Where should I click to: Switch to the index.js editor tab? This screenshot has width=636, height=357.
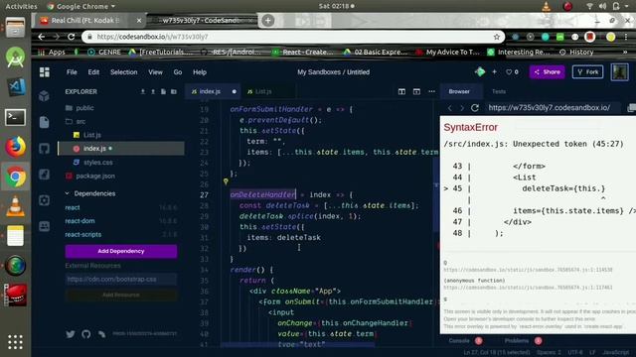pyautogui.click(x=213, y=92)
